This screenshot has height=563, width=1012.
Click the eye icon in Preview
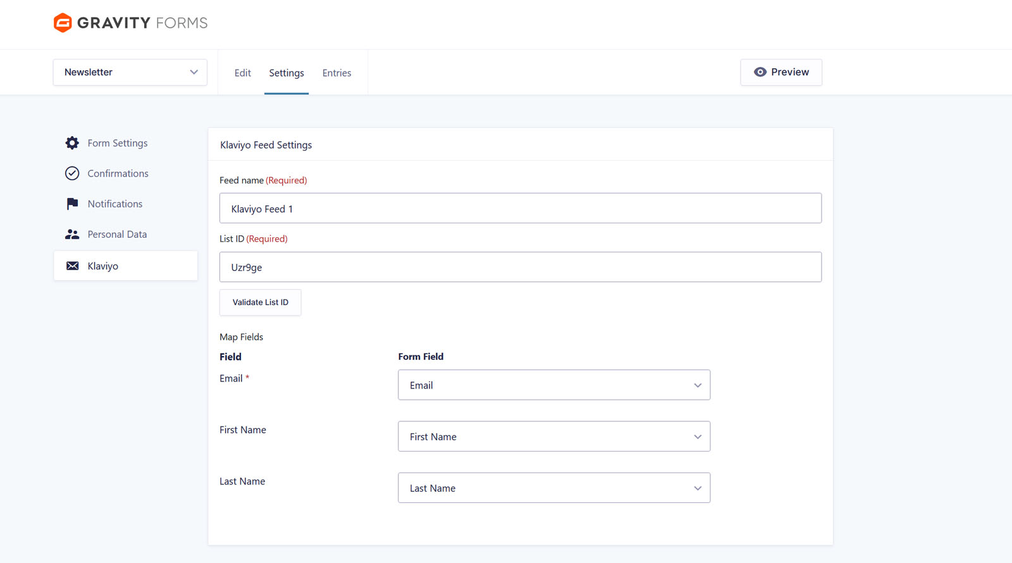[760, 72]
